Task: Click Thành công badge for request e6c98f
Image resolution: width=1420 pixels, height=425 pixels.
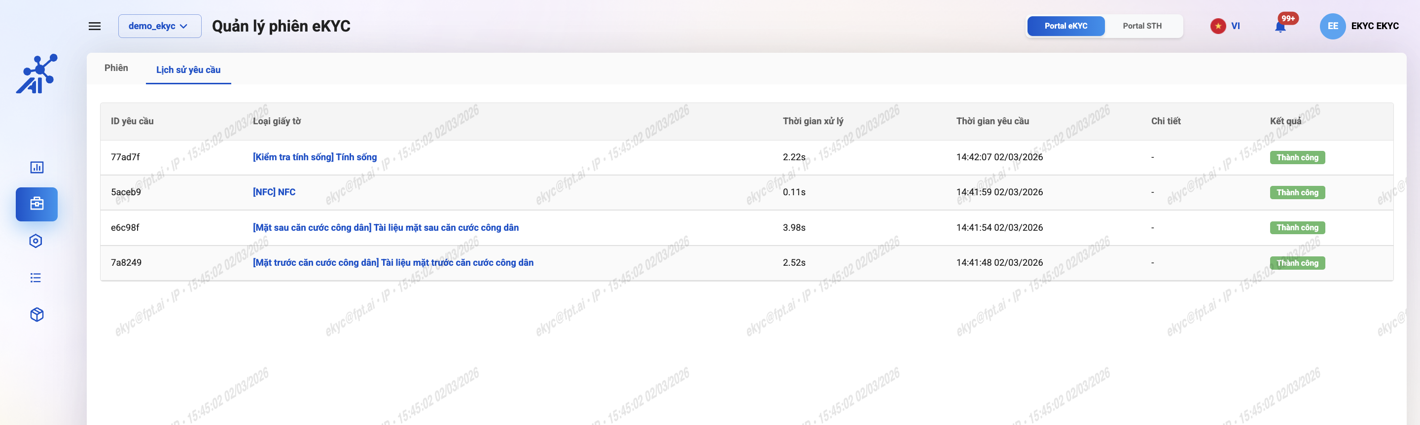Action: tap(1297, 228)
